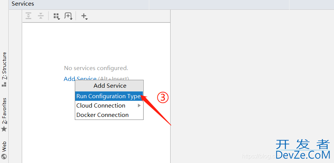Image resolution: width=334 pixels, height=163 pixels.
Task: Click the globe icon beside Web
Action: [x=4, y=156]
